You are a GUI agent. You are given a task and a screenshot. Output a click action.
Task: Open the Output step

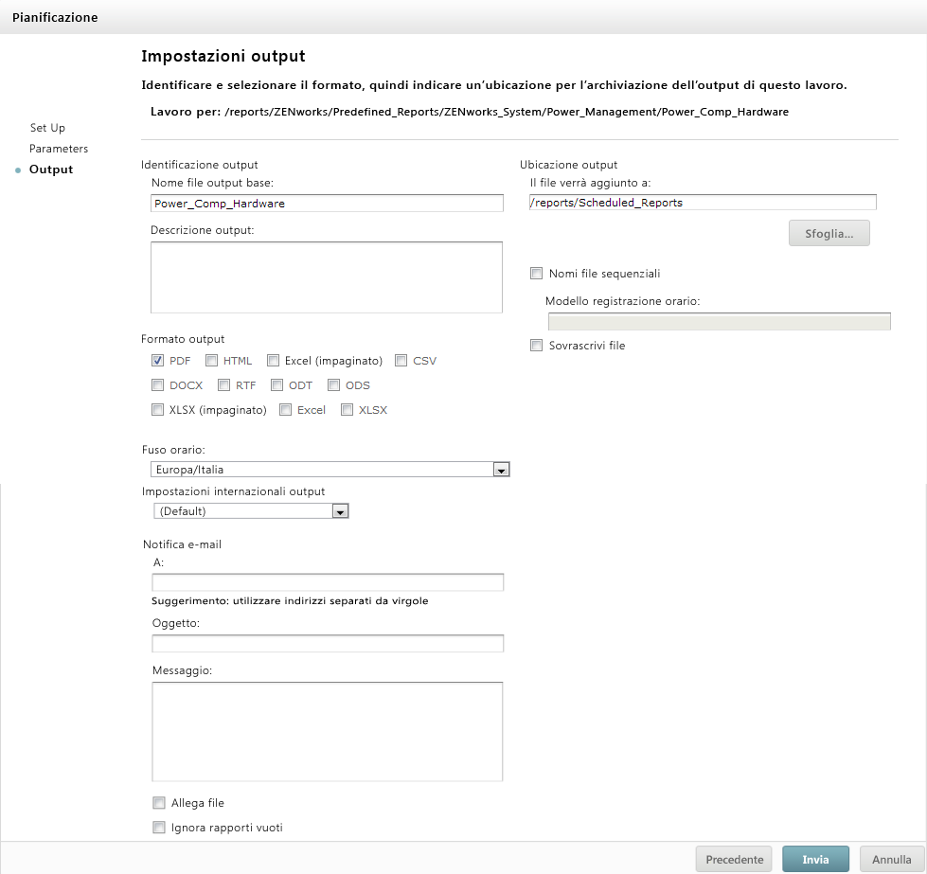(51, 169)
